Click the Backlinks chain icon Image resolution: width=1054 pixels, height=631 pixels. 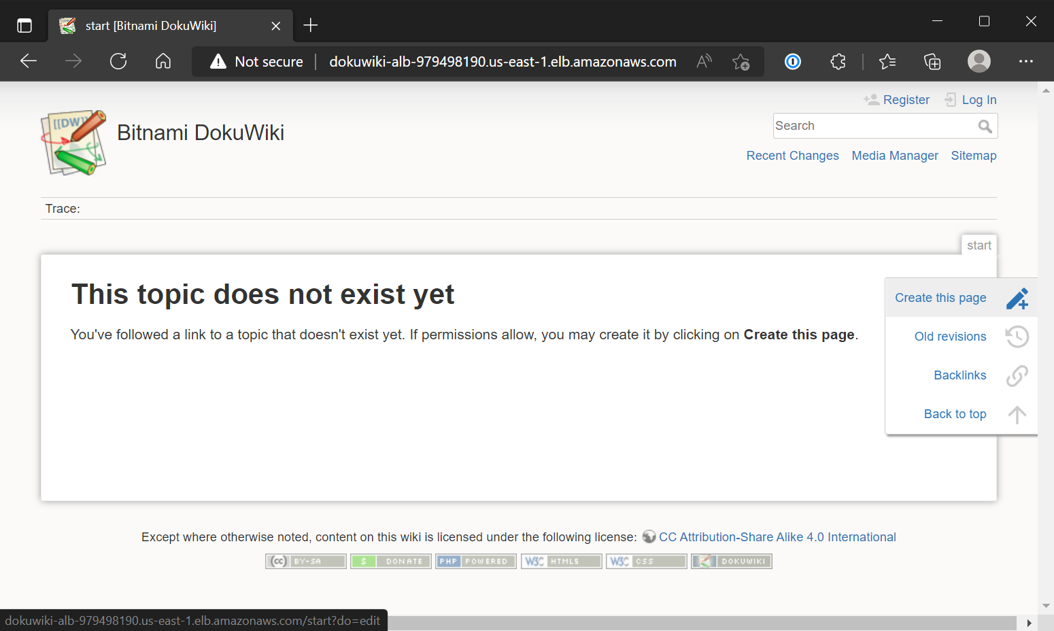point(1017,375)
